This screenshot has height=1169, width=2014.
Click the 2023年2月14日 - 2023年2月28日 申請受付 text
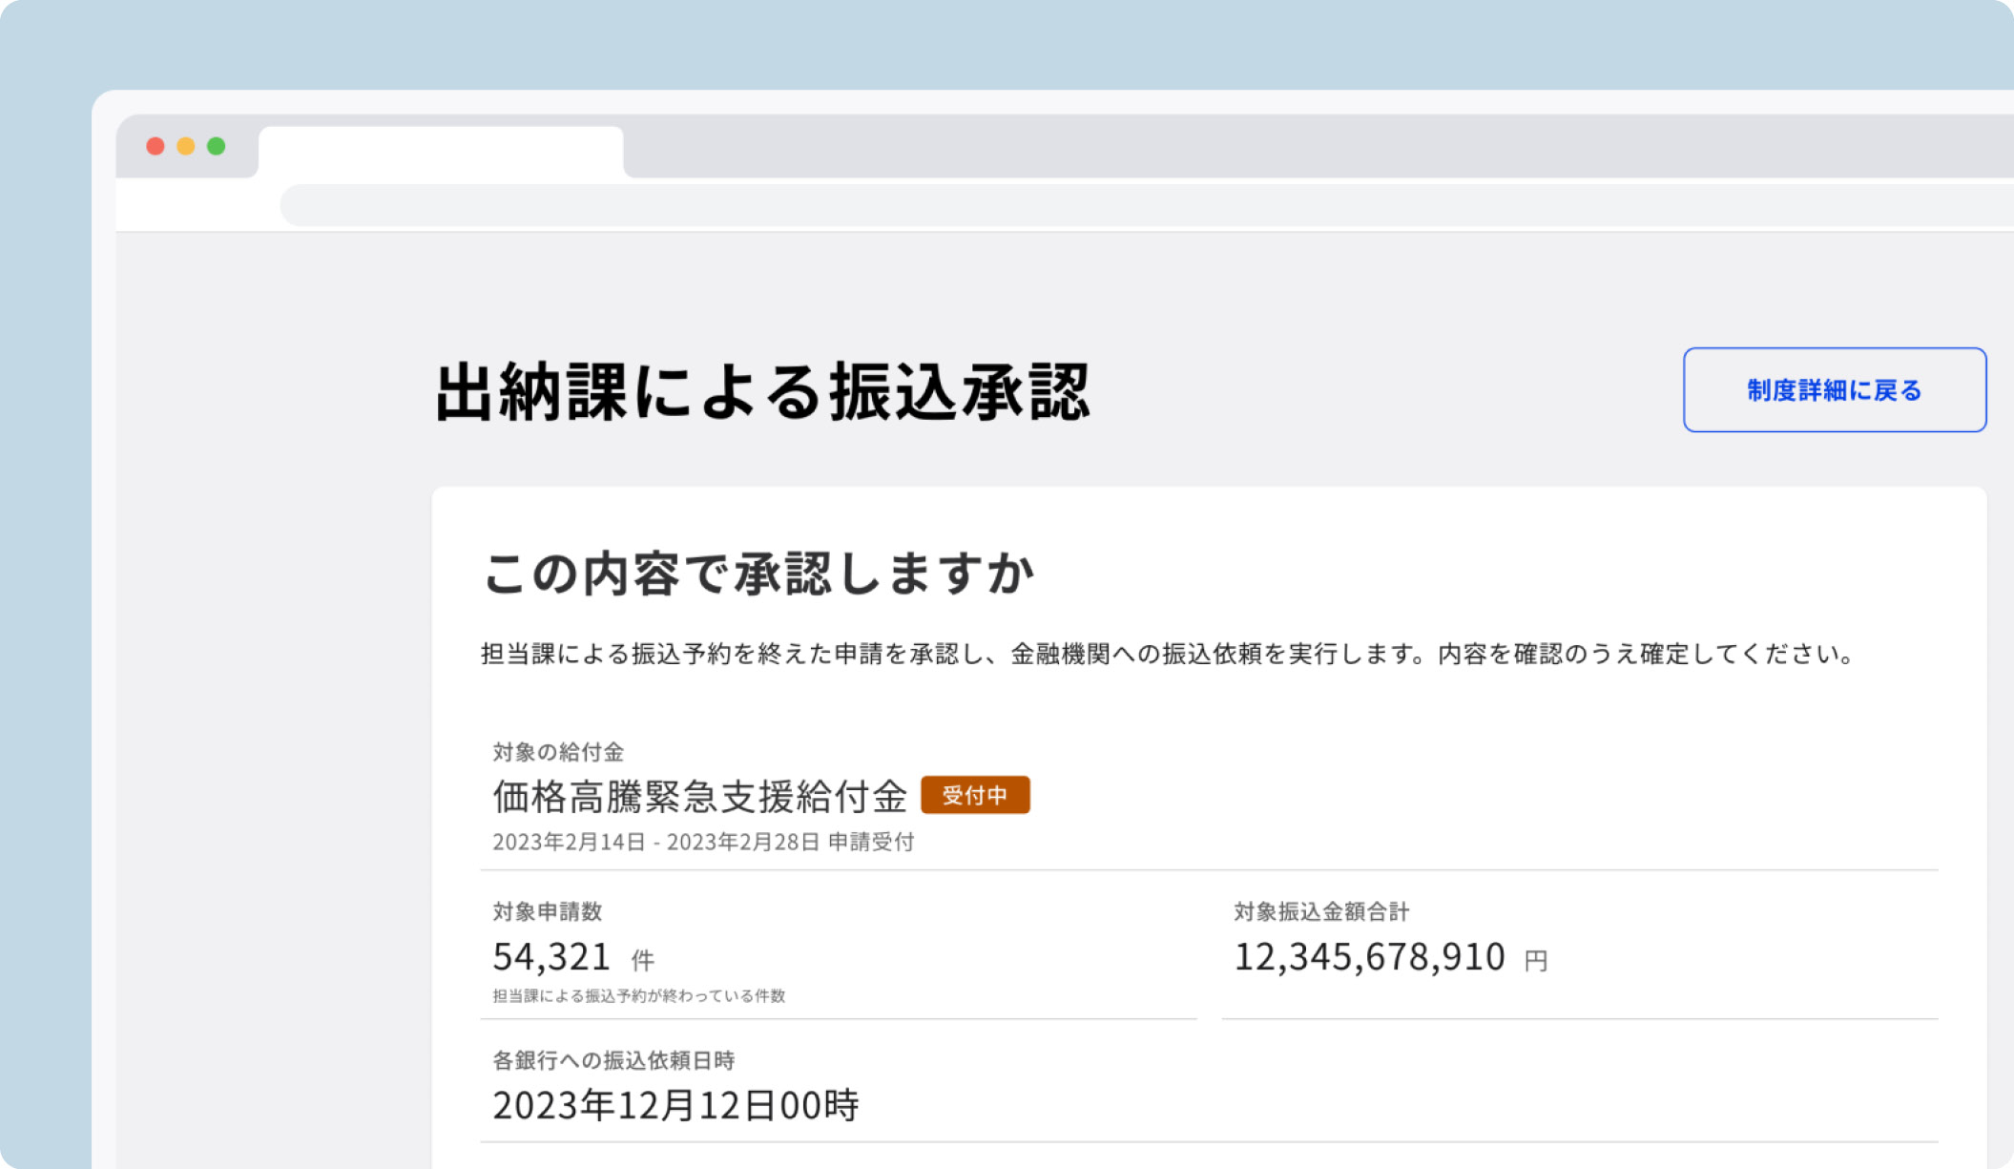point(703,842)
